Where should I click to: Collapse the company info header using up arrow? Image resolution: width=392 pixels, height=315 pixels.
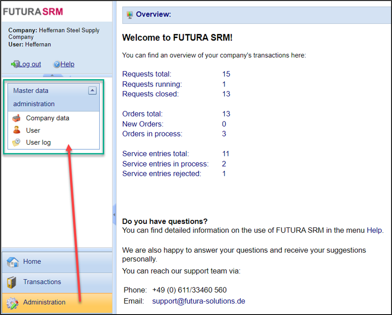(52, 75)
